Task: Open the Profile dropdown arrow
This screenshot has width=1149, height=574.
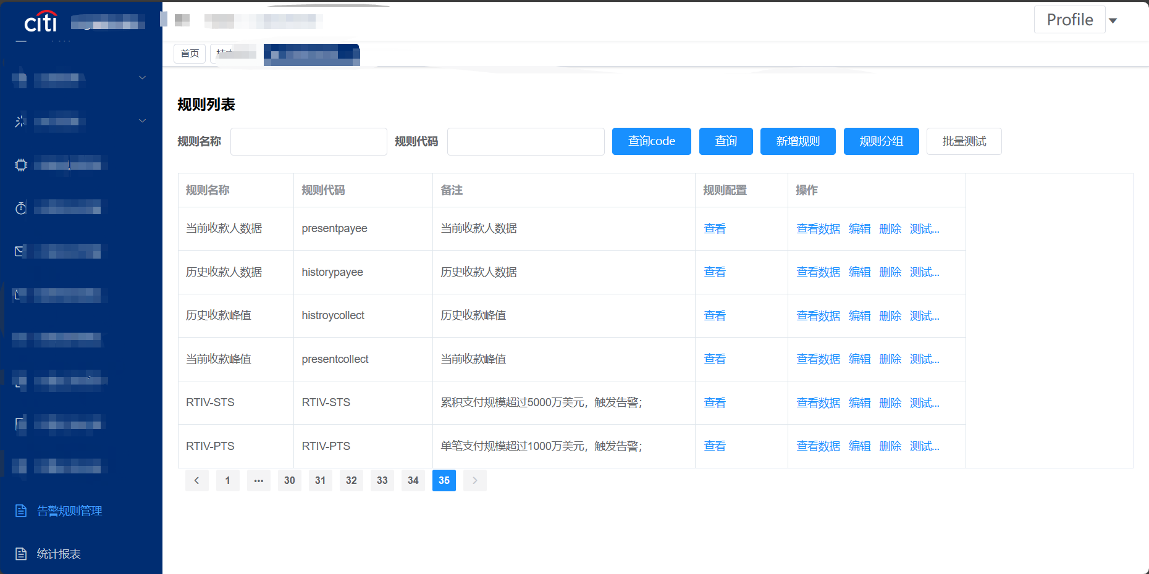Action: pyautogui.click(x=1113, y=20)
